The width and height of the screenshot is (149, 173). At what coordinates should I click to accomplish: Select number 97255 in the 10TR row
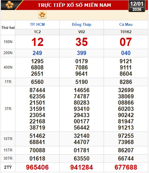tap(126, 136)
